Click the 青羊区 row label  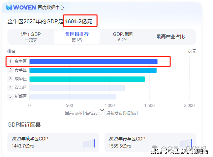click(21, 70)
